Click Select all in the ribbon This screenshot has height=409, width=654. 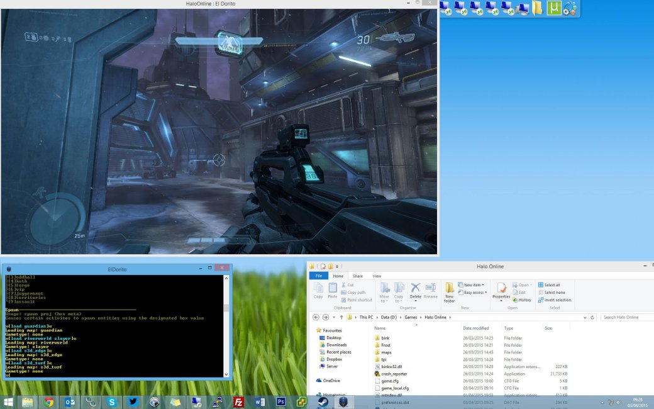click(549, 285)
